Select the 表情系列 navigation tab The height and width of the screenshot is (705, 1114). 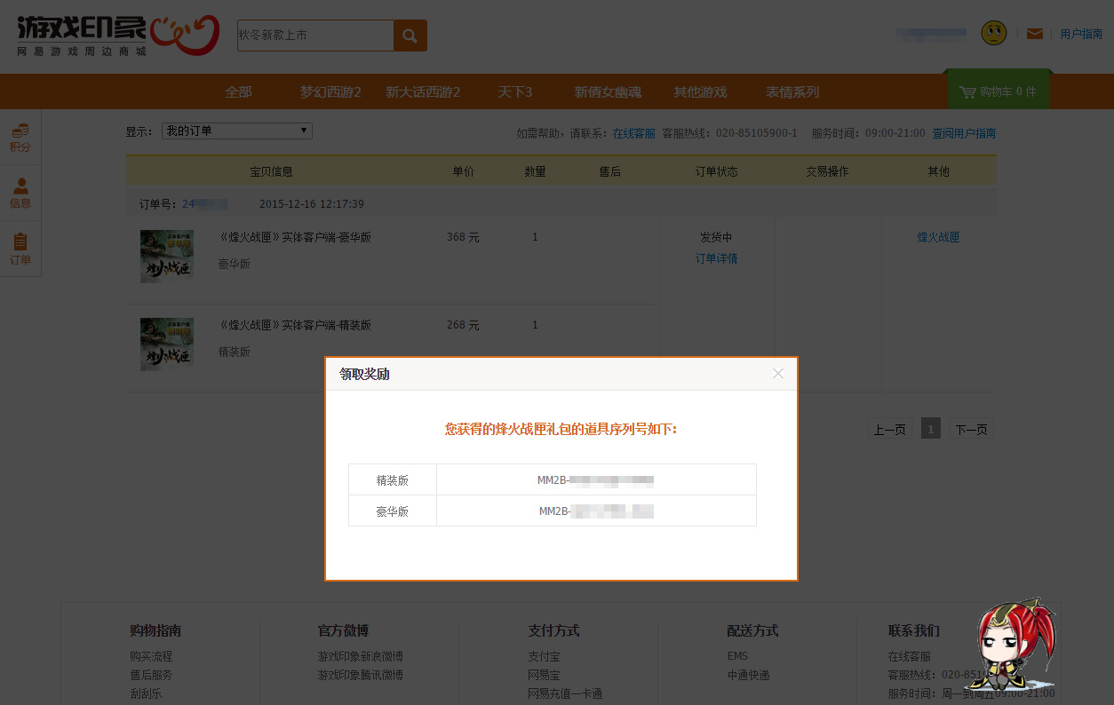[x=792, y=92]
